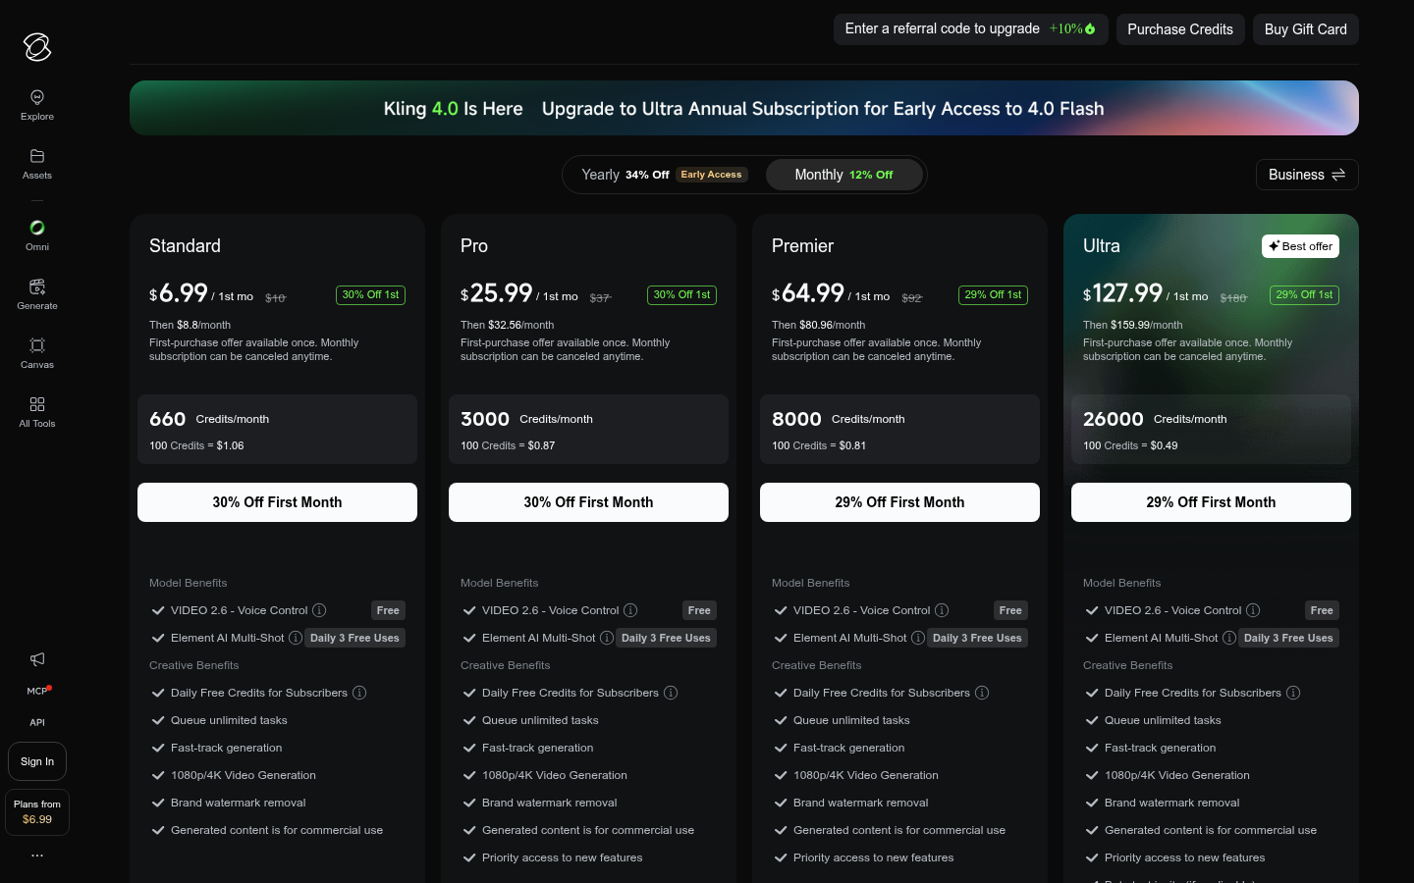Open the Canvas icon in sidebar
The image size is (1414, 883).
point(37,345)
